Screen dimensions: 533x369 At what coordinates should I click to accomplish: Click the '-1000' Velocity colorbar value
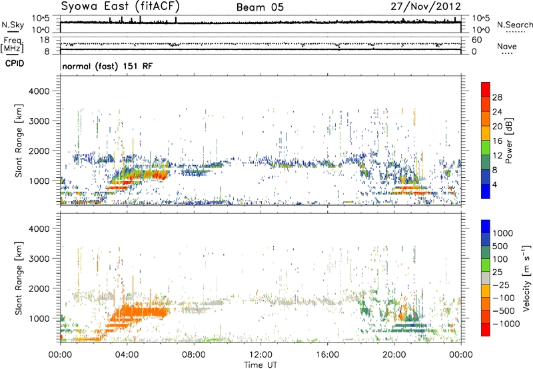click(x=506, y=324)
